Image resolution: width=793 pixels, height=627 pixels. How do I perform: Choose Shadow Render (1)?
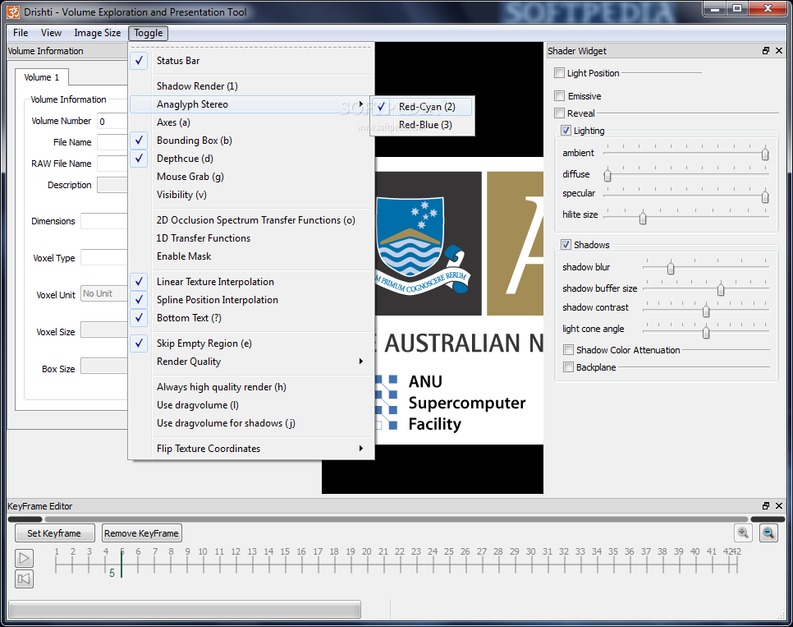coord(251,86)
